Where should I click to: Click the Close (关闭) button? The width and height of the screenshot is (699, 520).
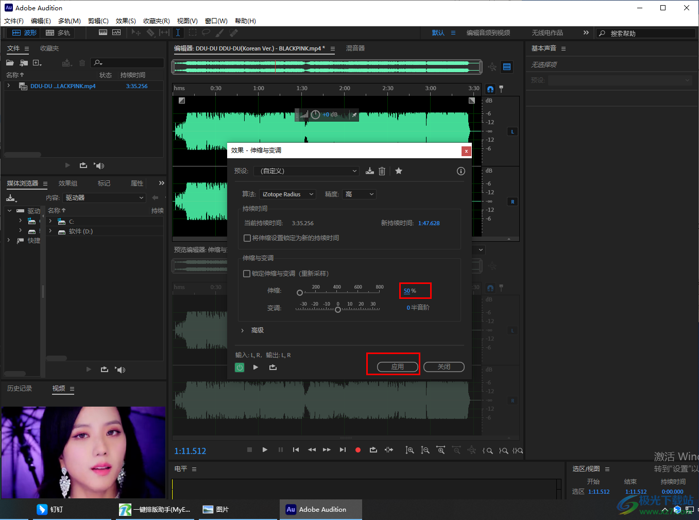tap(444, 367)
